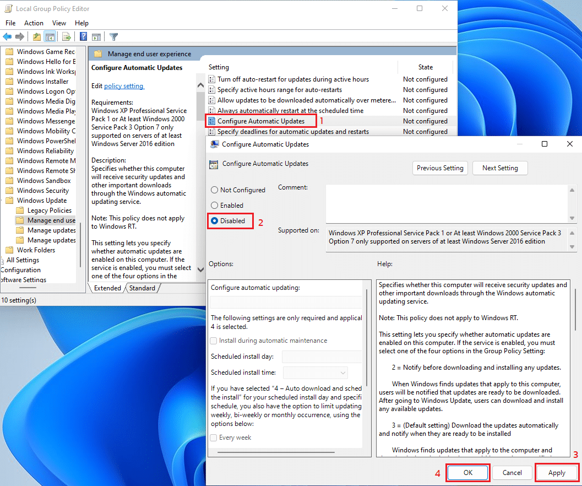The image size is (582, 486).
Task: Open Help via the question mark icon
Action: (x=84, y=36)
